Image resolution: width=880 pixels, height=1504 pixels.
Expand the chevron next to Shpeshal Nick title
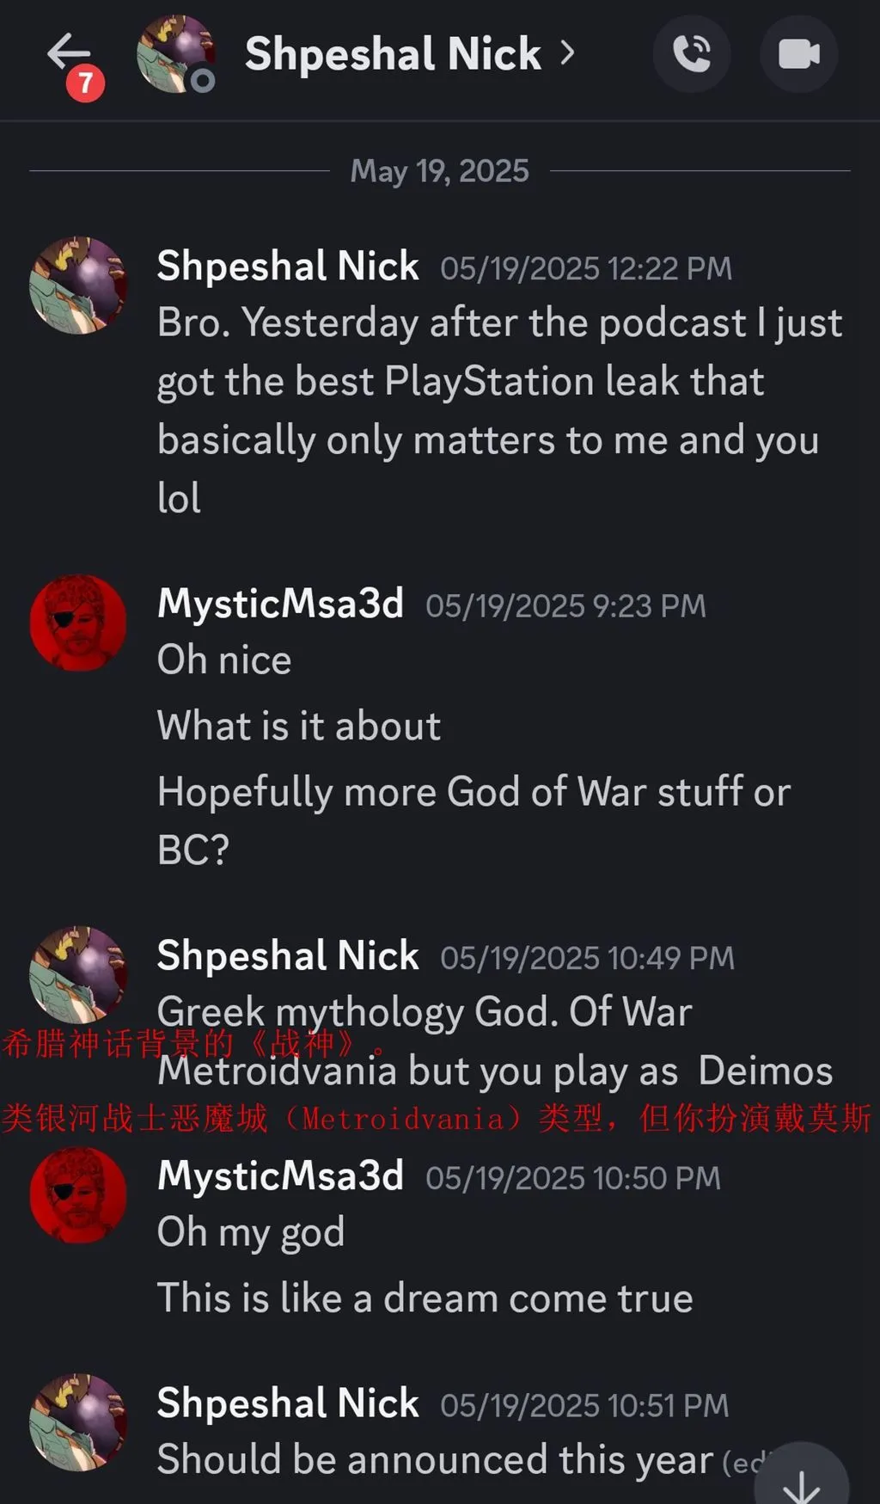(x=567, y=53)
